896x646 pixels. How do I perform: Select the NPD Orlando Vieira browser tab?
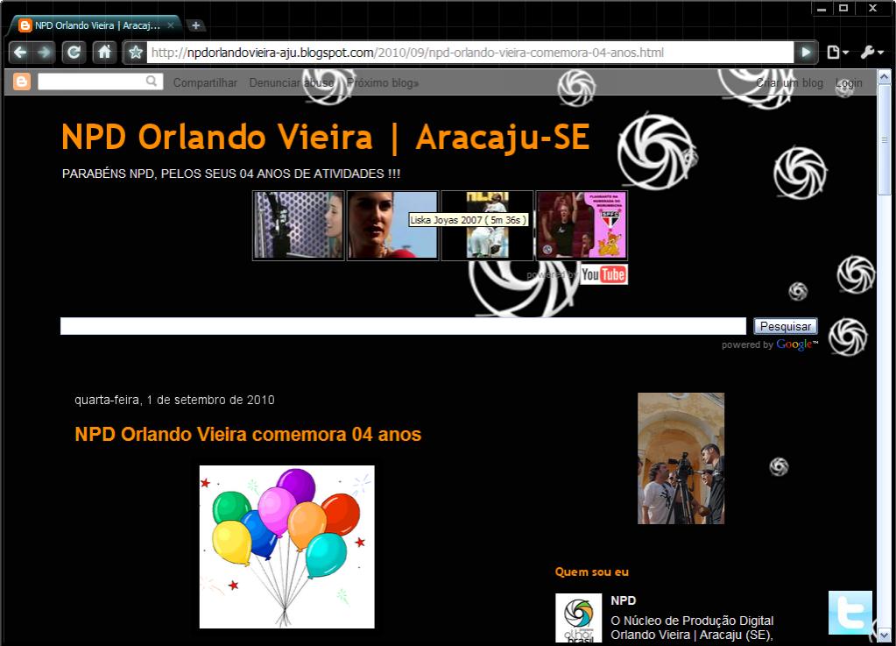coord(96,25)
